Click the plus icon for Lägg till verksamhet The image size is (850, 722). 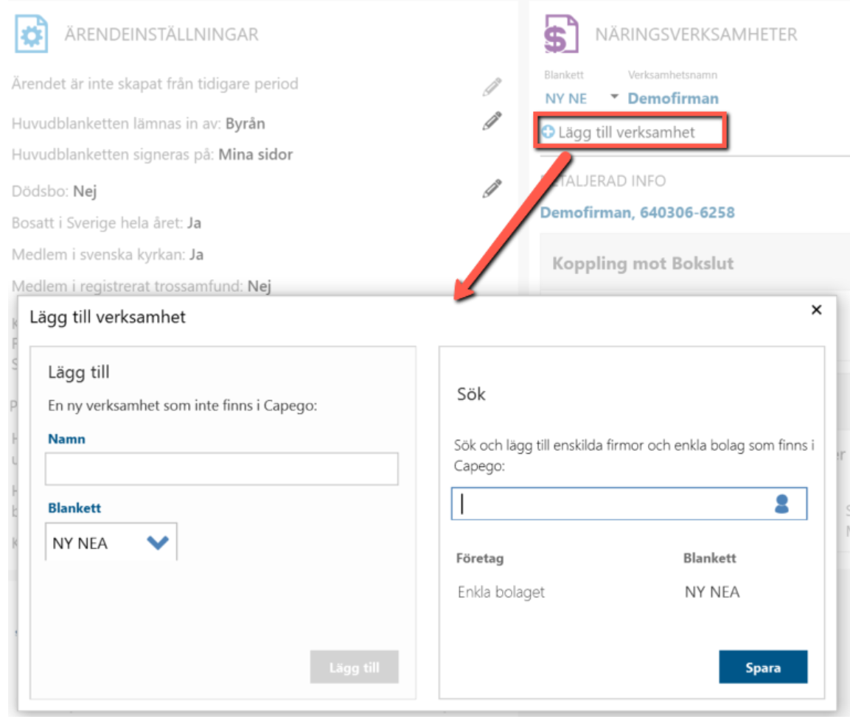(548, 132)
